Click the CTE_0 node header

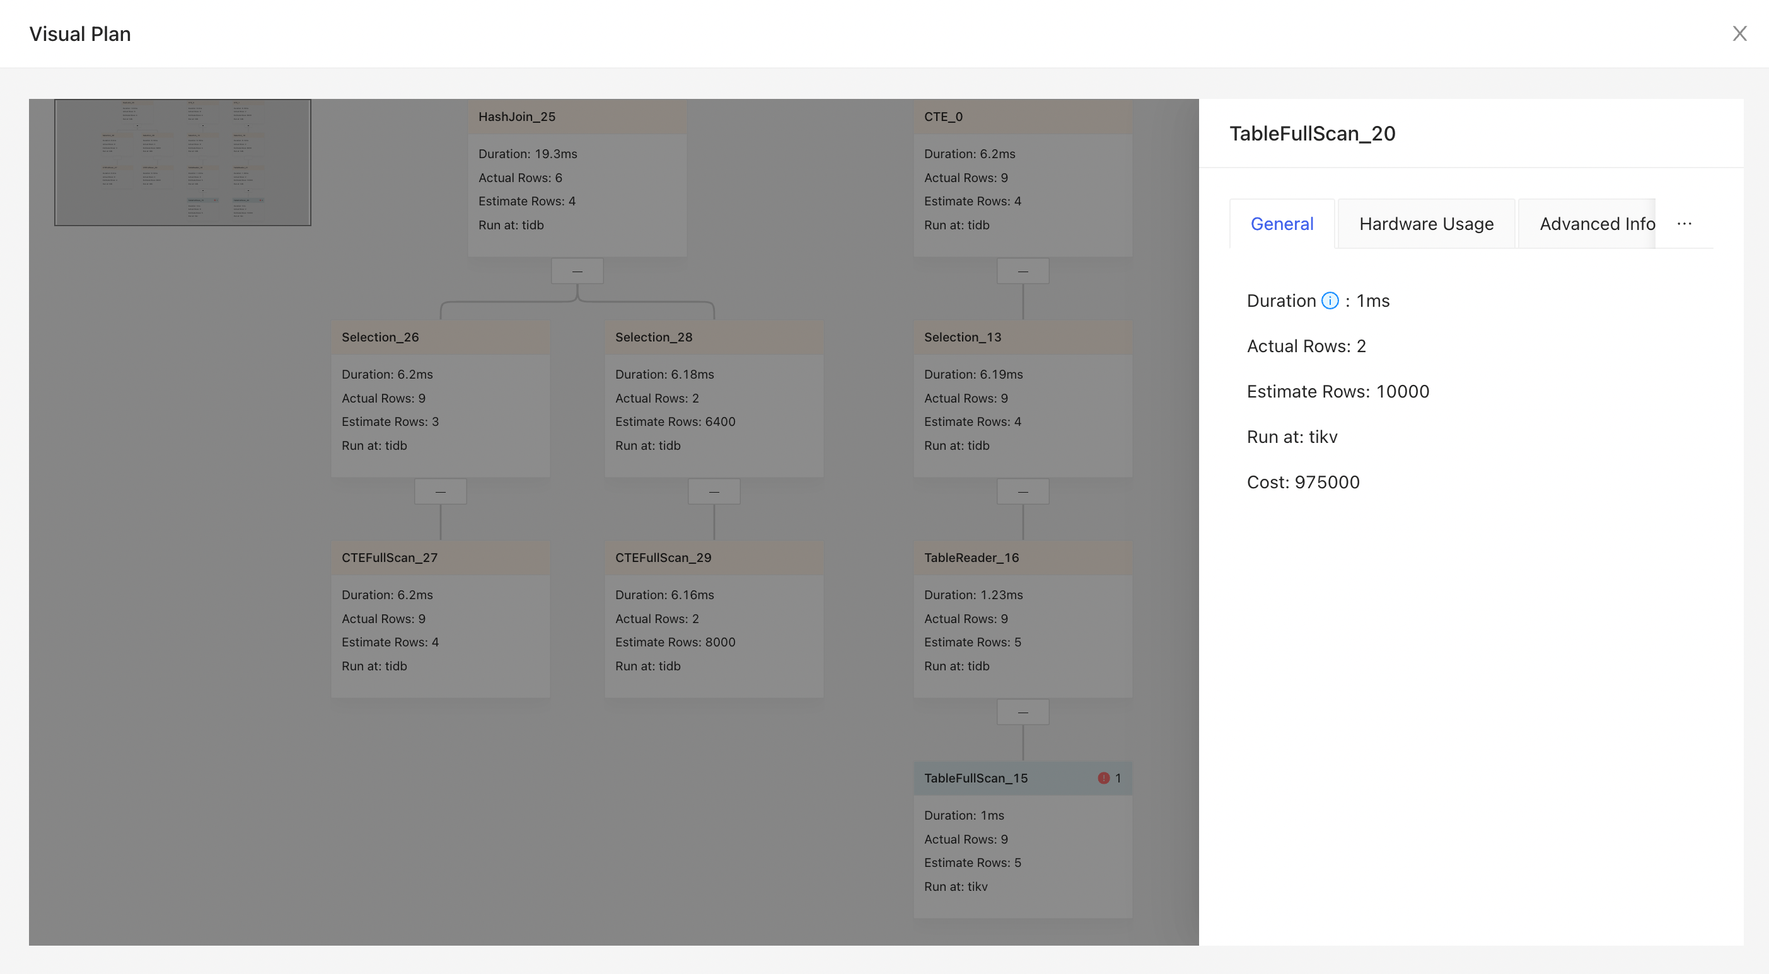1022,117
